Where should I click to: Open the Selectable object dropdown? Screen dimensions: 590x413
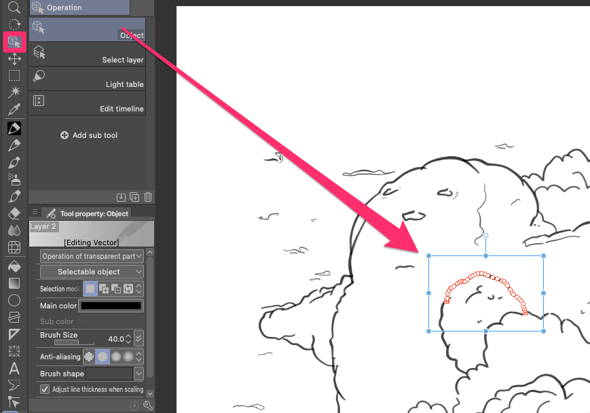[x=90, y=271]
